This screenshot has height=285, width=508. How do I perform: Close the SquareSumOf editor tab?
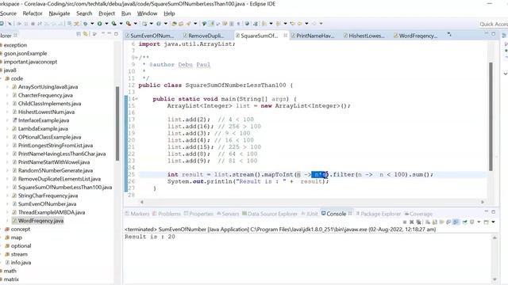click(x=285, y=36)
